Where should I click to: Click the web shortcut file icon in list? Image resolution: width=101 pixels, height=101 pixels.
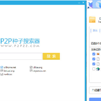pos(98,69)
